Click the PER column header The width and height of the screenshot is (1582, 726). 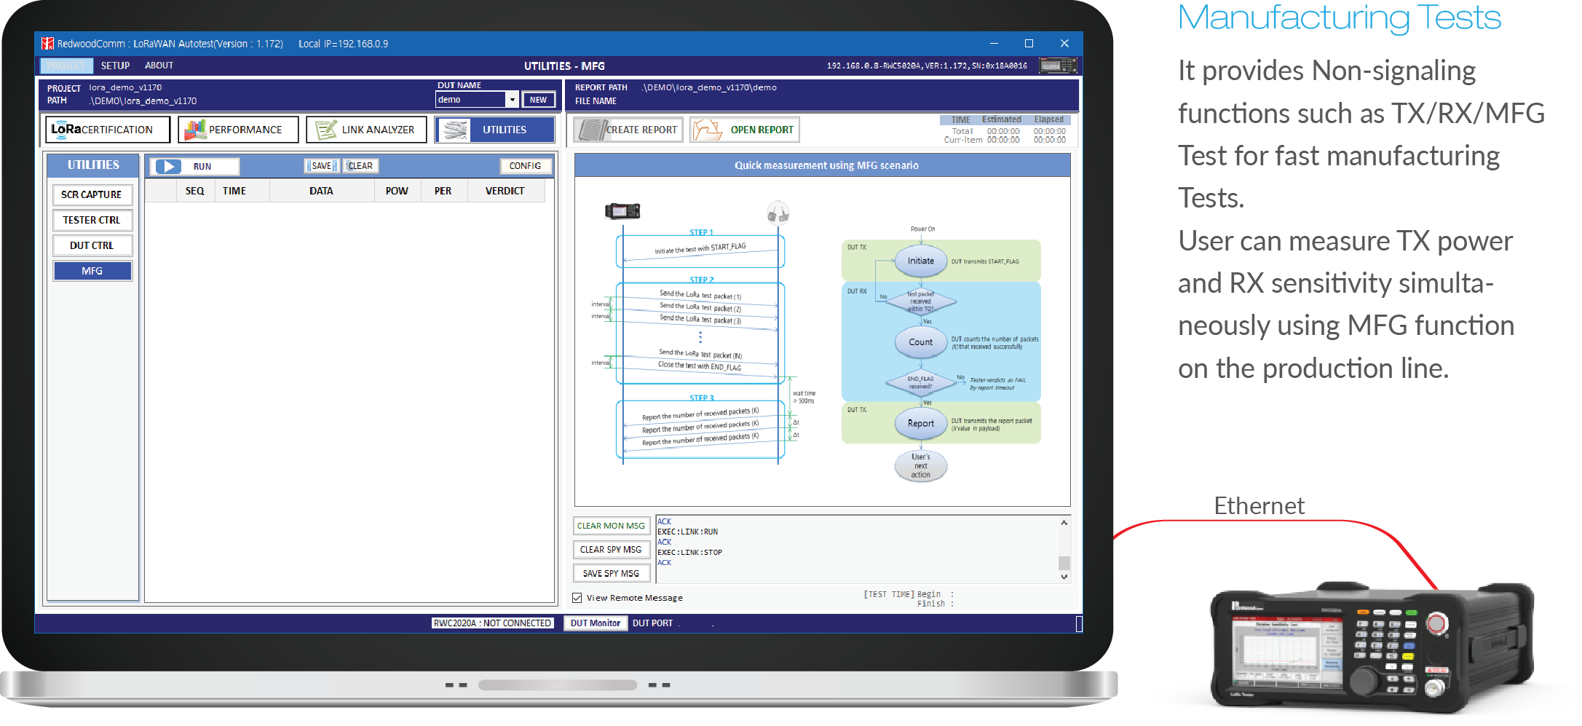click(x=443, y=191)
